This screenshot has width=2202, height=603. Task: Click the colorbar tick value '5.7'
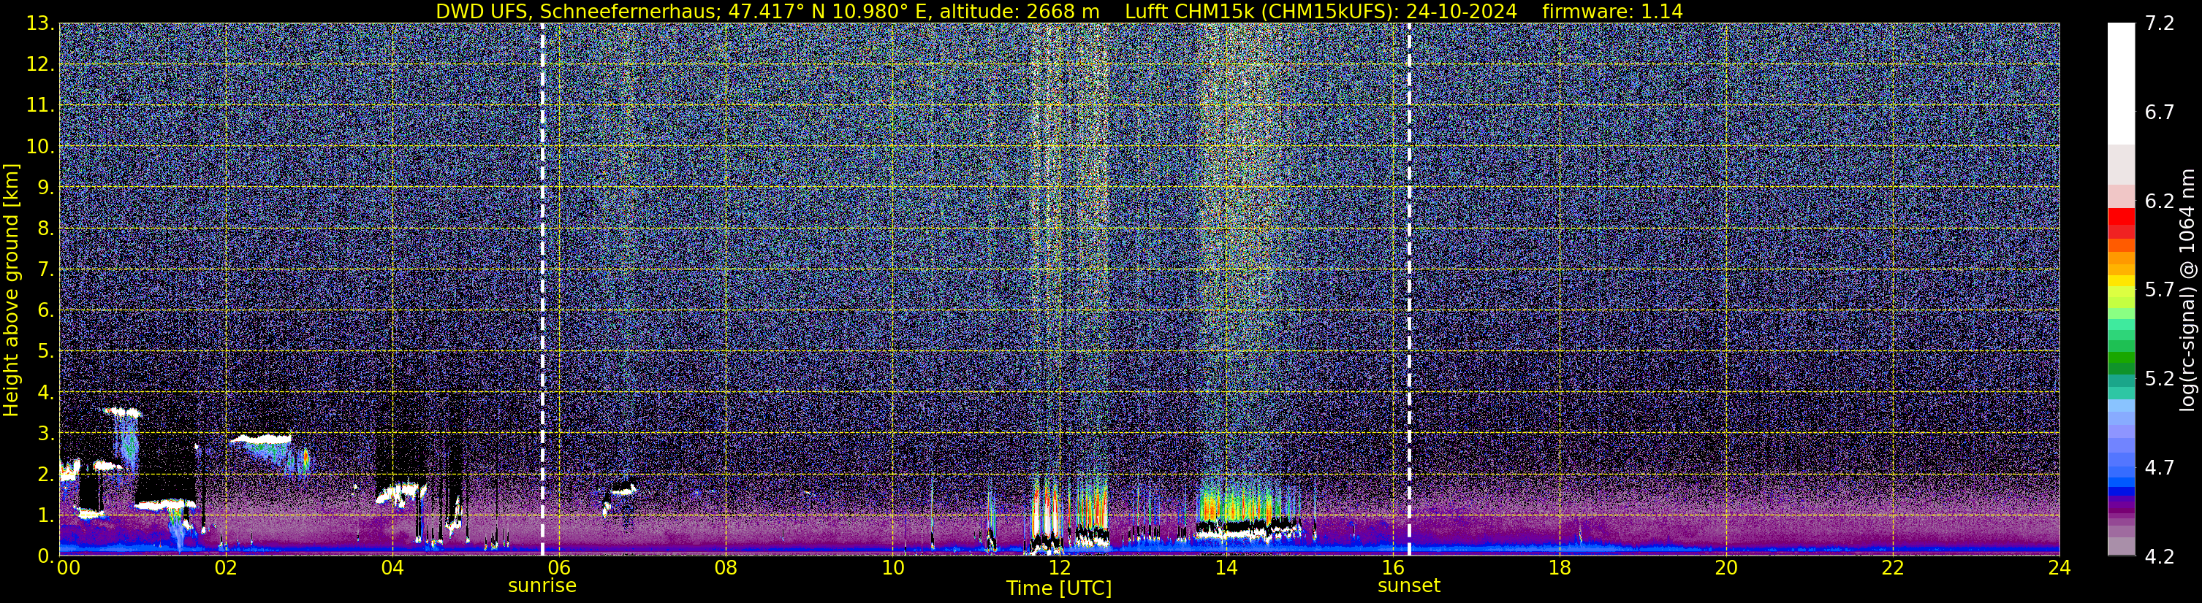click(2160, 290)
